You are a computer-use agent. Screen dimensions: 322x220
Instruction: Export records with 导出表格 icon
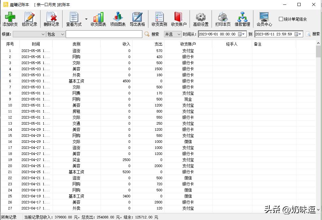tap(137, 18)
